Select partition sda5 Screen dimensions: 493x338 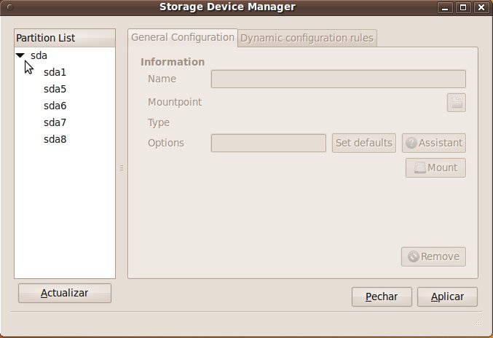pyautogui.click(x=55, y=89)
